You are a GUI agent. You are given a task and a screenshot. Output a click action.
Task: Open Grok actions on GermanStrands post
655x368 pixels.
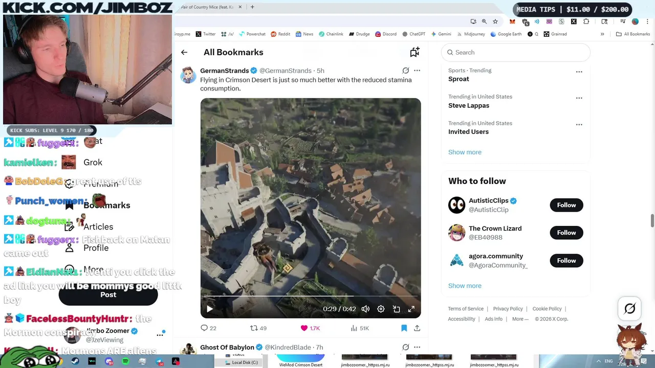coord(405,71)
